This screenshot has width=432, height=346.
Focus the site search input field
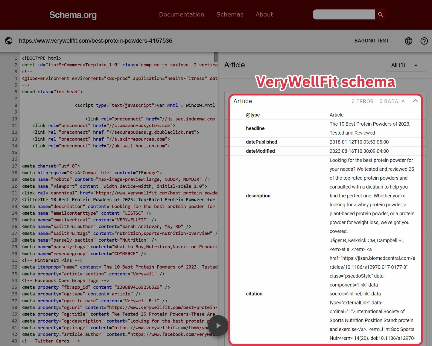point(343,15)
